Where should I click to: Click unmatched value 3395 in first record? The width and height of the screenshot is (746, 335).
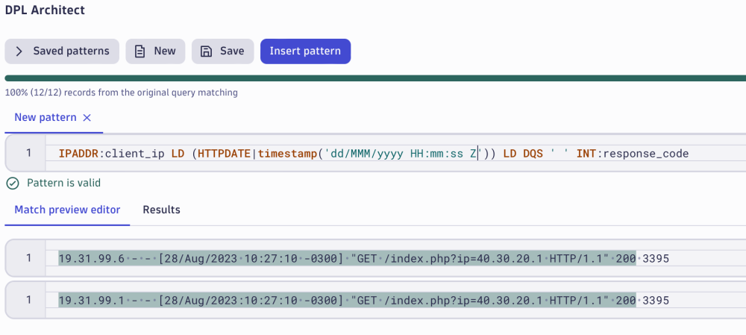point(656,258)
